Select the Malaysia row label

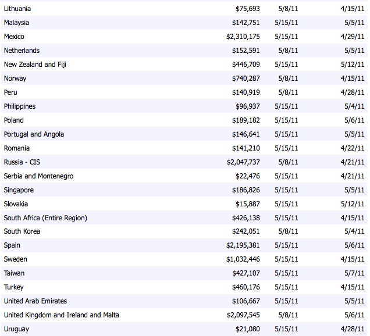16,23
